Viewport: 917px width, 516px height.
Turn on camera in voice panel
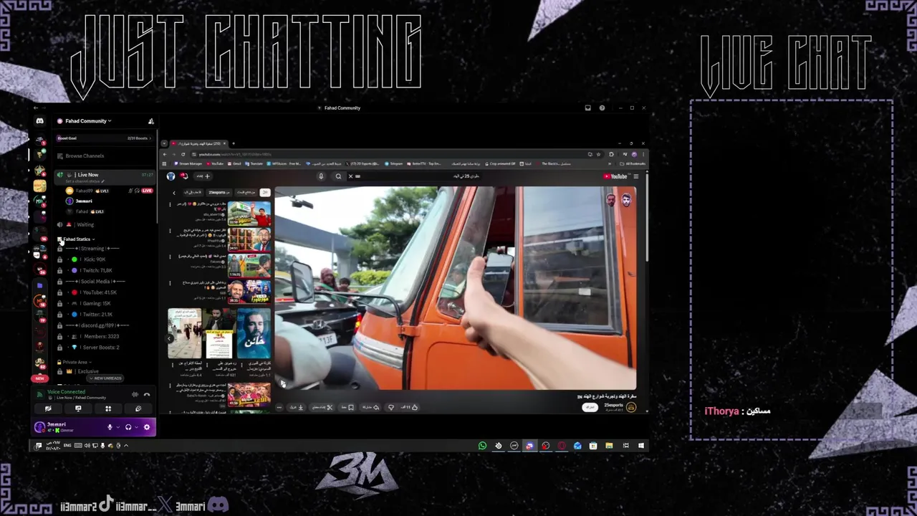click(48, 408)
